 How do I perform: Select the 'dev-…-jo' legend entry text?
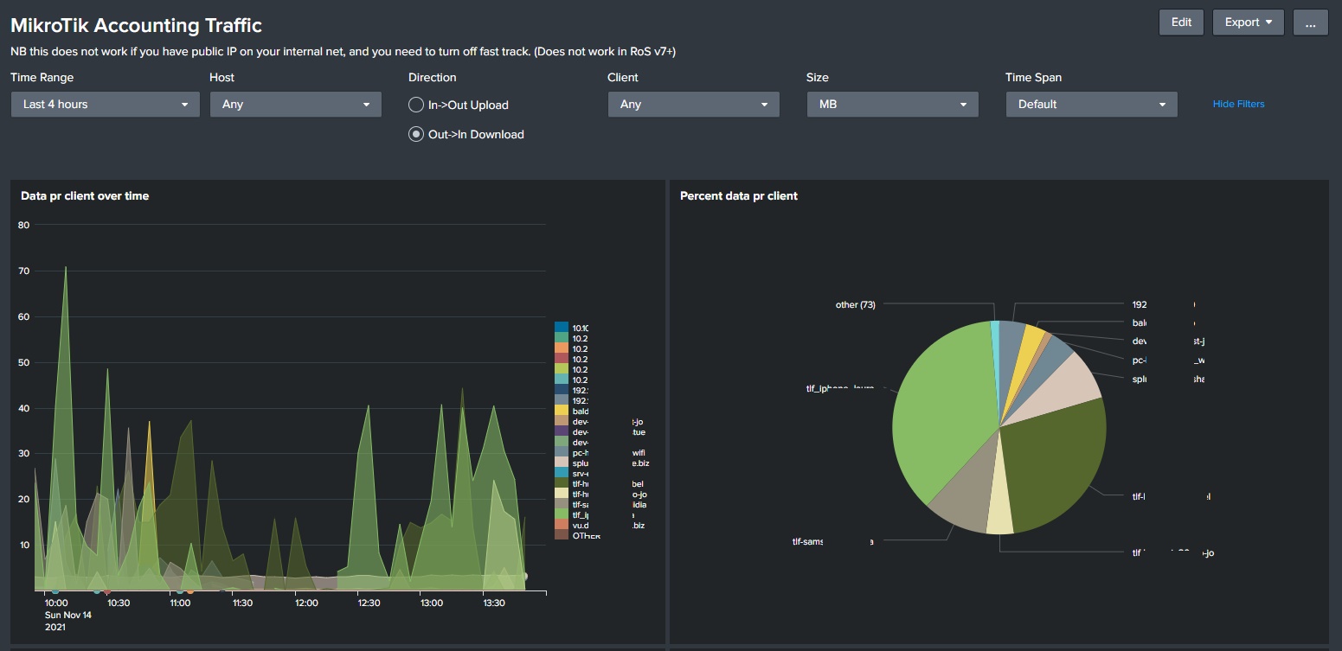[608, 421]
